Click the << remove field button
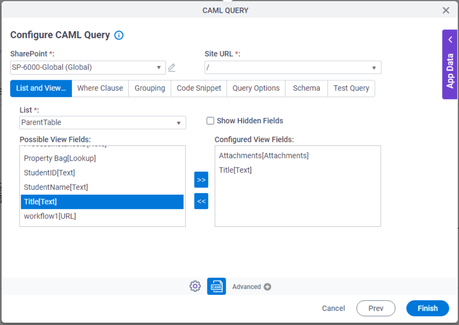 click(x=201, y=201)
